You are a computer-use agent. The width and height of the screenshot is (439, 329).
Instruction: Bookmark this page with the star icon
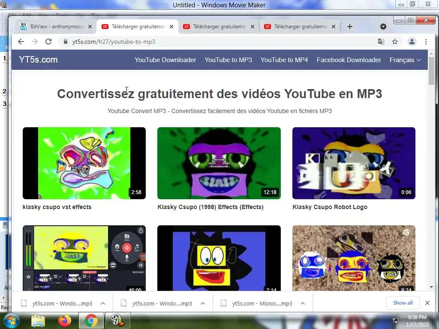395,42
